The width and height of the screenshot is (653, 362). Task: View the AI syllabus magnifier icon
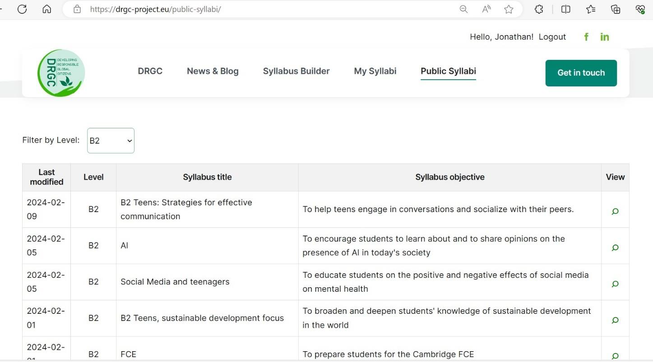[615, 248]
